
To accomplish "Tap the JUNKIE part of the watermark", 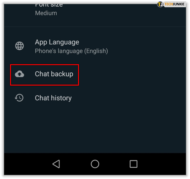I will [179, 4].
